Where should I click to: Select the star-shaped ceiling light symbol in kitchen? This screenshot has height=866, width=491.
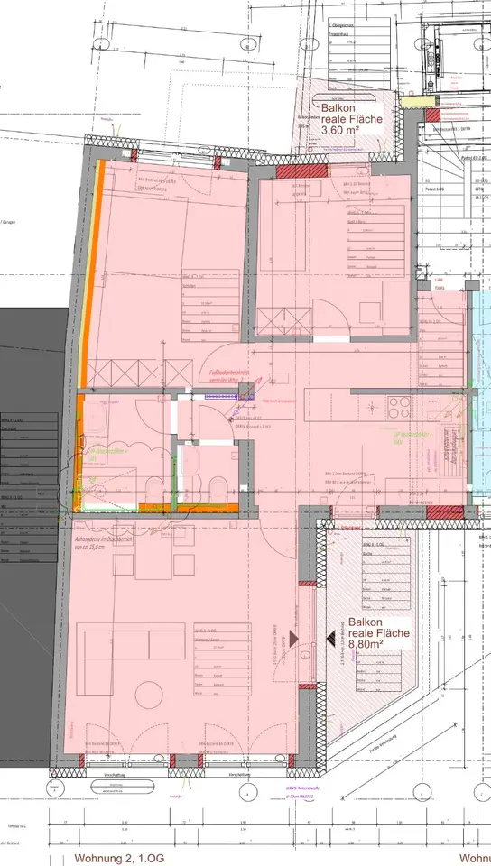[374, 408]
